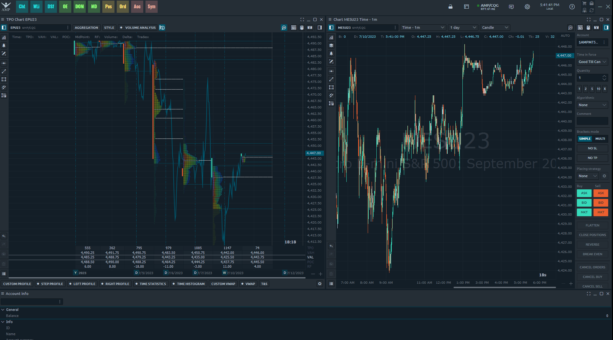Open the Time - 1m timeframe dropdown
The image size is (613, 340).
point(423,28)
